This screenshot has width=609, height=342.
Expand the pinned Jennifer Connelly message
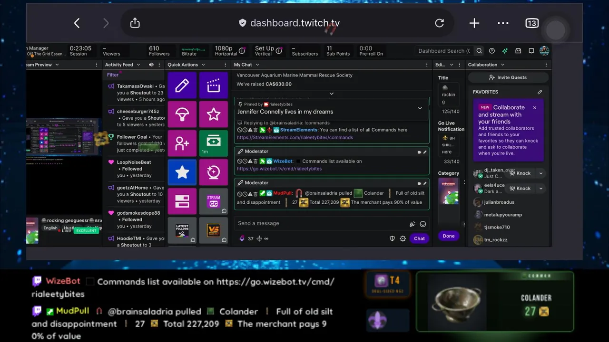(420, 108)
